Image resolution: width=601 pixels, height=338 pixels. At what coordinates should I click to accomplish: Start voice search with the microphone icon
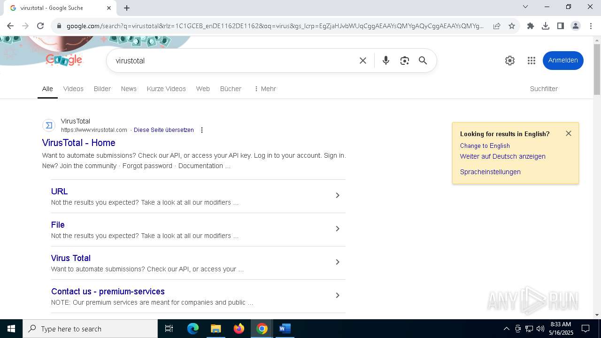pos(386,61)
